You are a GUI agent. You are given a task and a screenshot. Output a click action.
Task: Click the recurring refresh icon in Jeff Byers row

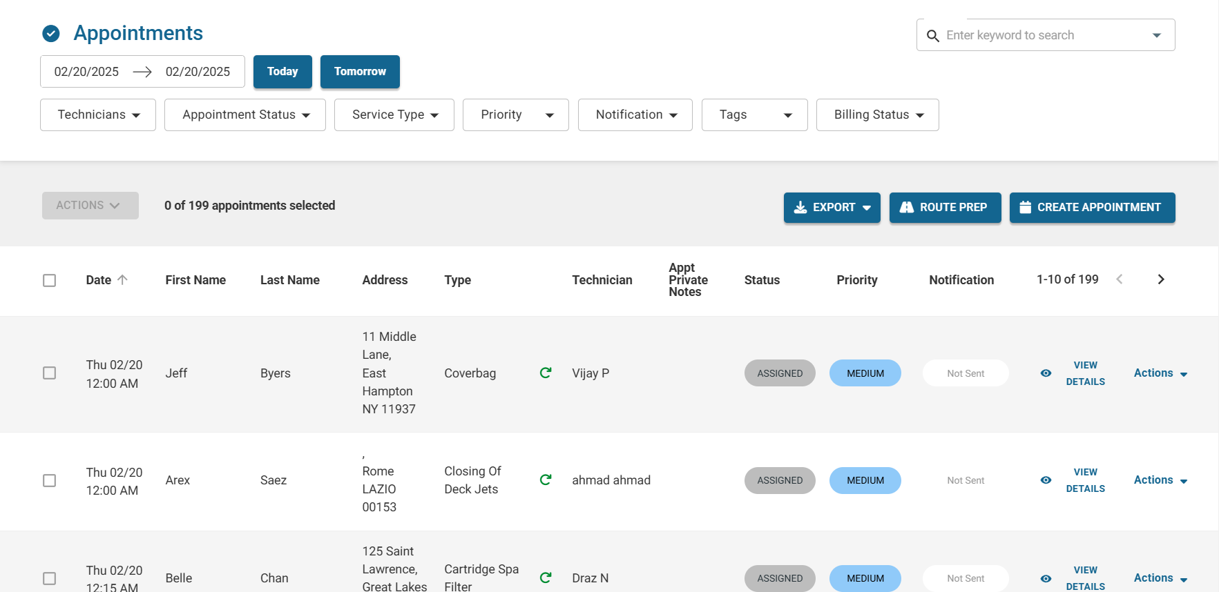pyautogui.click(x=545, y=373)
